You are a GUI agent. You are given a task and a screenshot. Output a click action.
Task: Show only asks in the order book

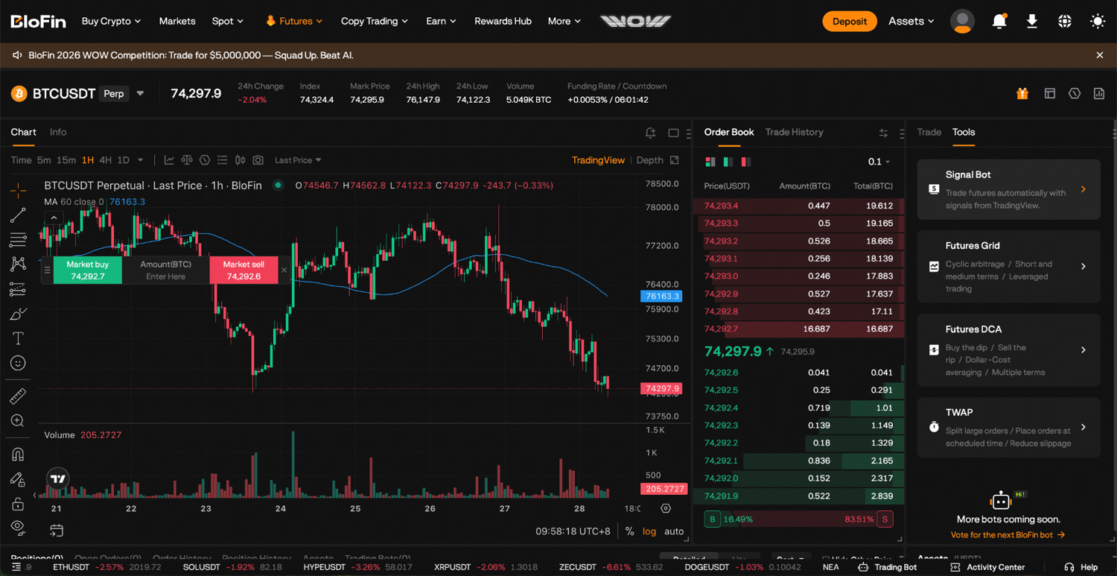pos(746,162)
